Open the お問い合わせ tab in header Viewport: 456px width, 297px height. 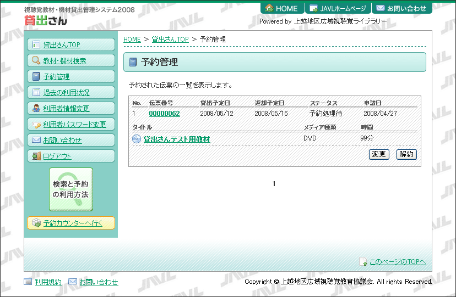(401, 8)
